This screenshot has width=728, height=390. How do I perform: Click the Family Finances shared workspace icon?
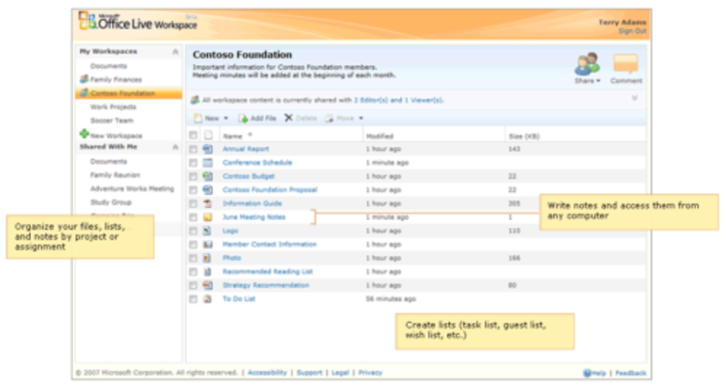[84, 79]
